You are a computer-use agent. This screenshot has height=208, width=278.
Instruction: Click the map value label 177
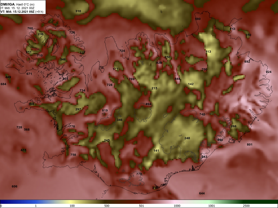[x=115, y=69]
